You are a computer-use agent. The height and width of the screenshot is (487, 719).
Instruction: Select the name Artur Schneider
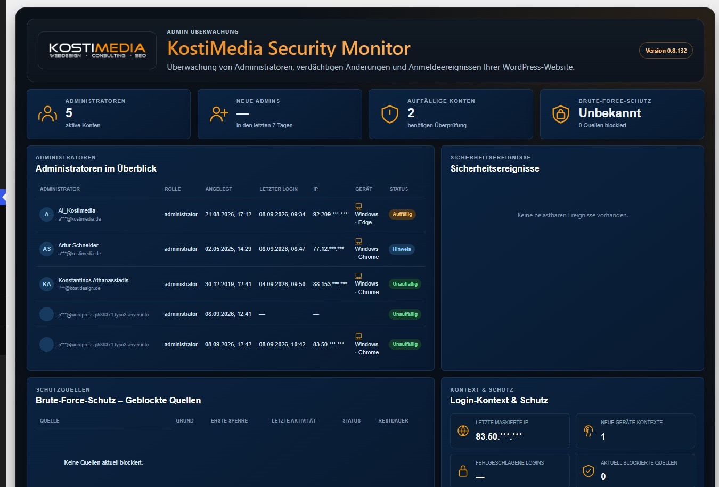coord(78,245)
